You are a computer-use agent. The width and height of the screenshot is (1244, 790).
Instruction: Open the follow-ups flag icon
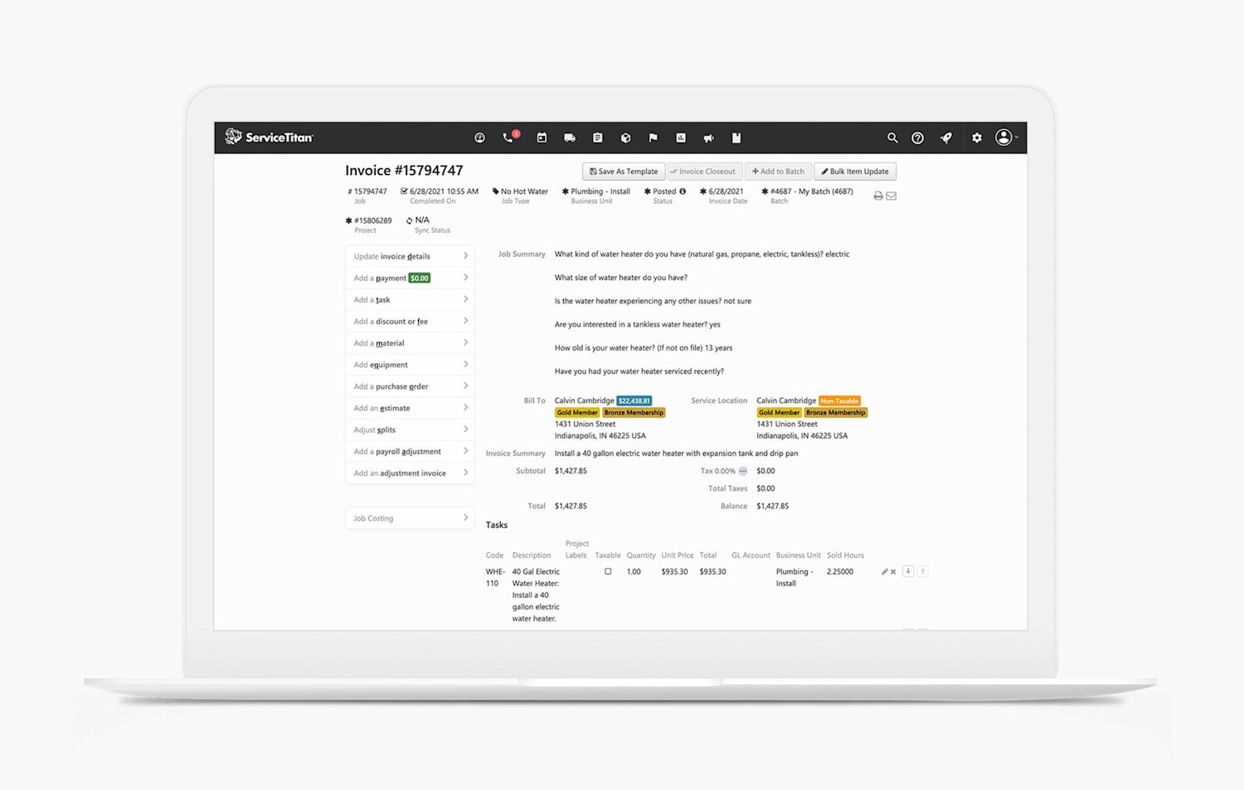[x=654, y=138]
